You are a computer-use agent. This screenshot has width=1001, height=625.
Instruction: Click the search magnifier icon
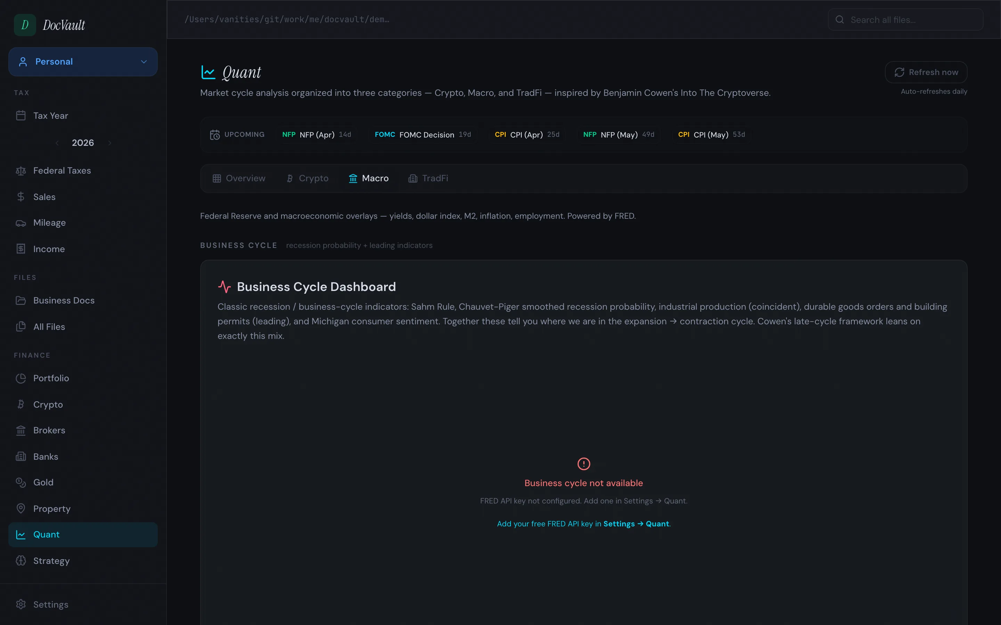(840, 19)
